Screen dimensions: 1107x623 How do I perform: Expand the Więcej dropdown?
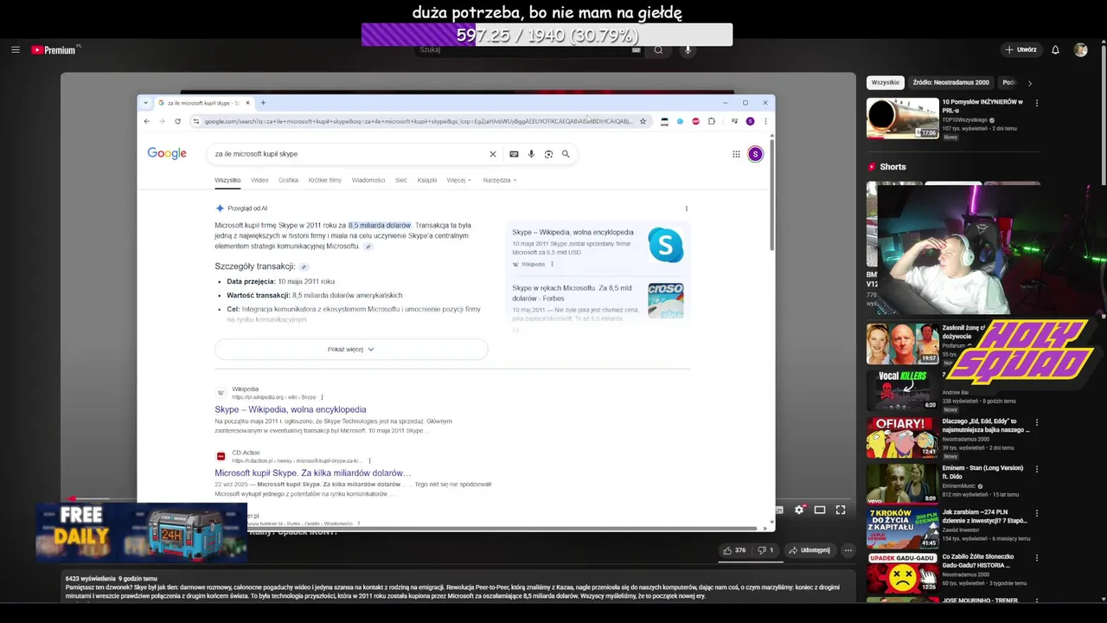pos(459,180)
